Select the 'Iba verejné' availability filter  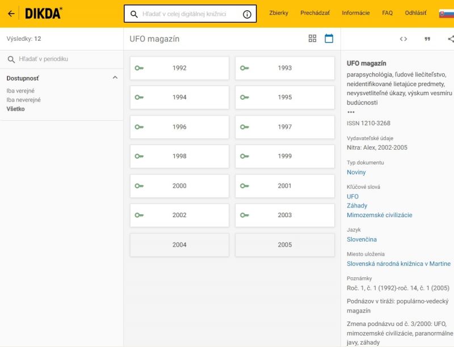[x=20, y=91]
